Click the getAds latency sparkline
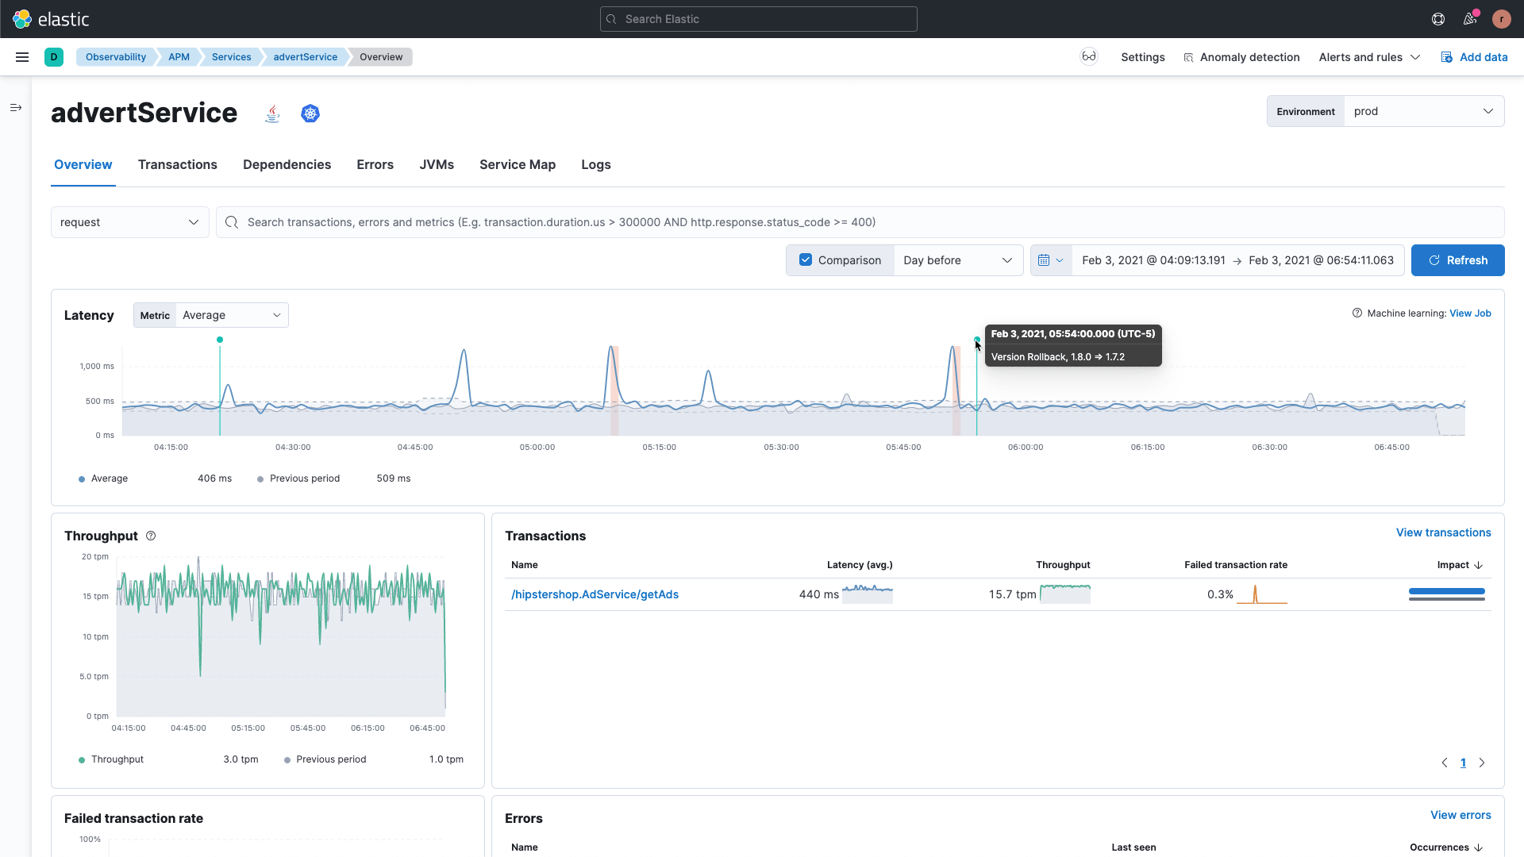This screenshot has height=857, width=1524. (868, 594)
